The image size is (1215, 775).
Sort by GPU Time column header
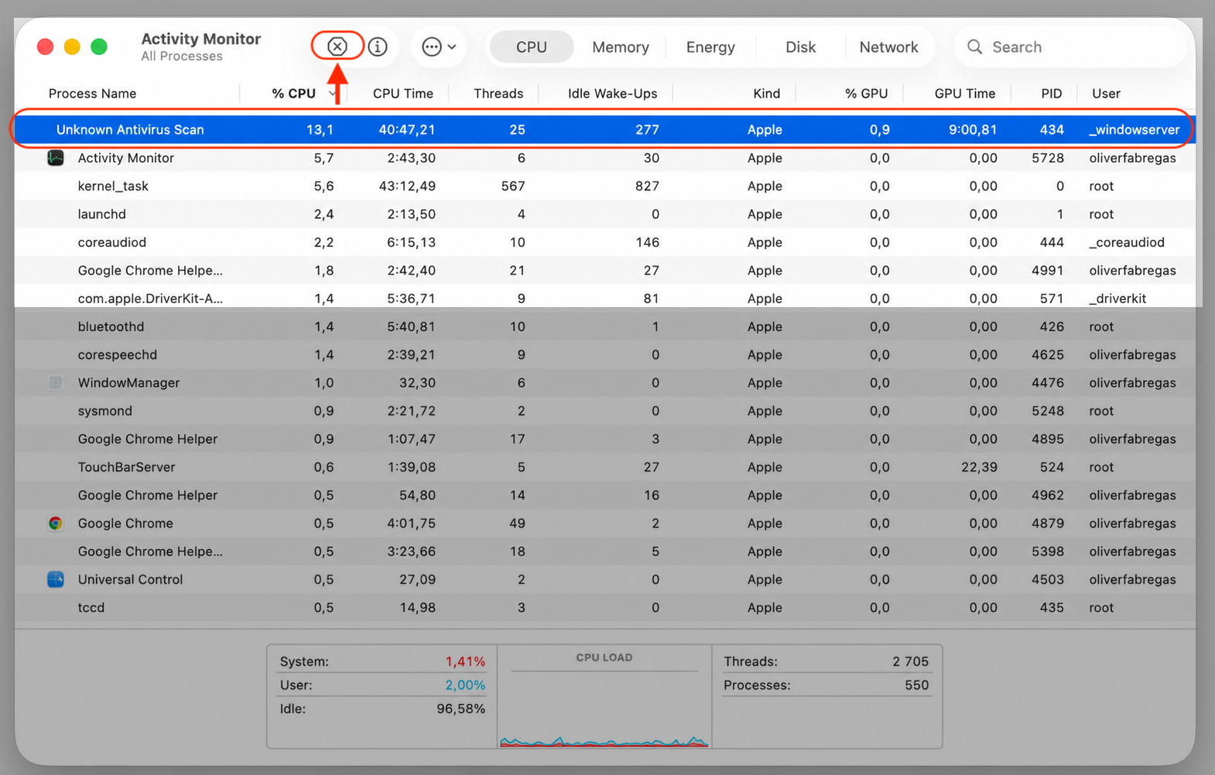(x=964, y=94)
